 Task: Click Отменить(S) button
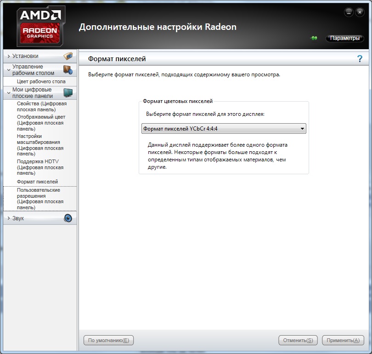point(298,340)
